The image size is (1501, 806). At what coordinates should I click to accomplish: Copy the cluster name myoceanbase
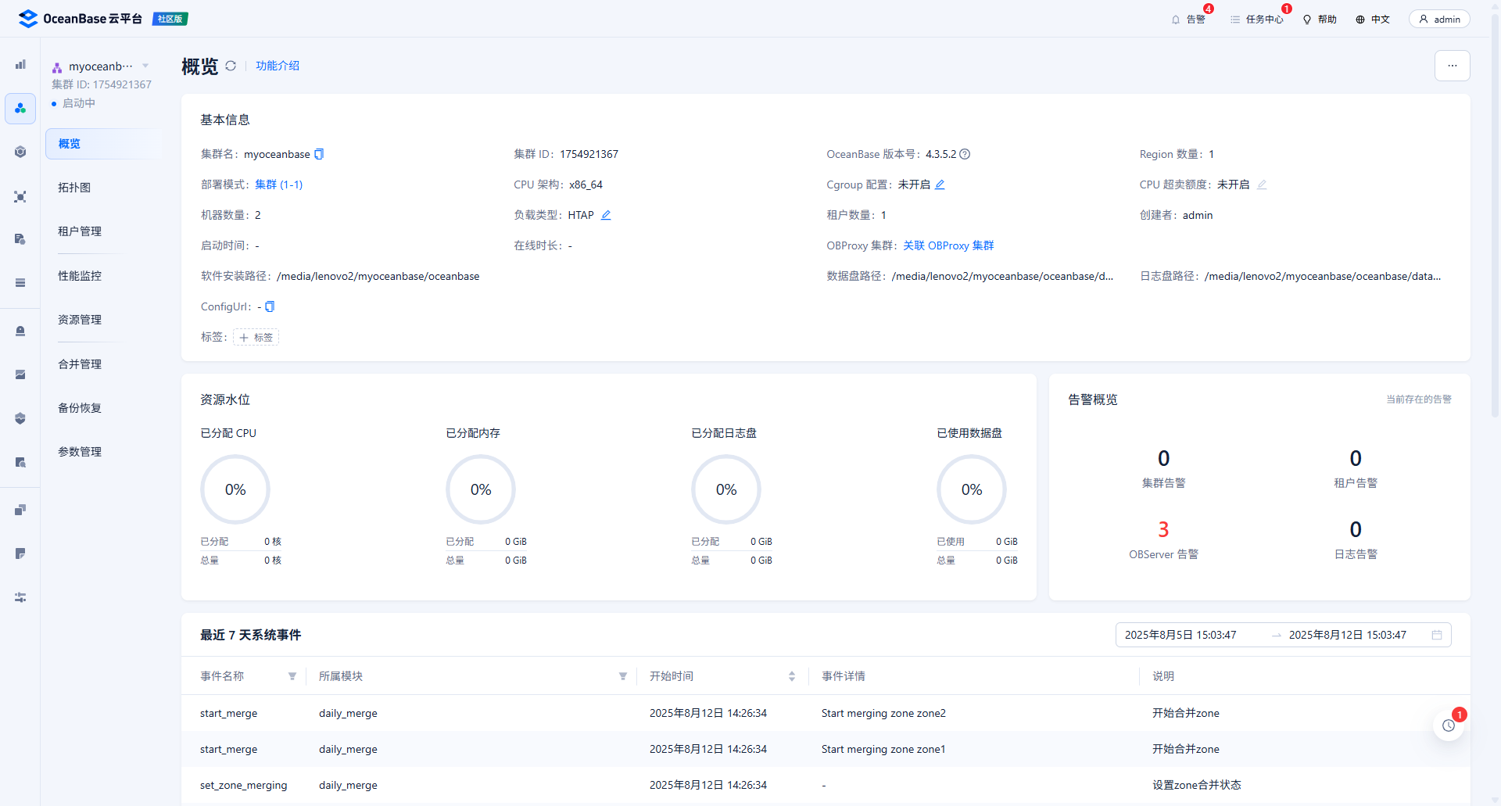point(319,154)
